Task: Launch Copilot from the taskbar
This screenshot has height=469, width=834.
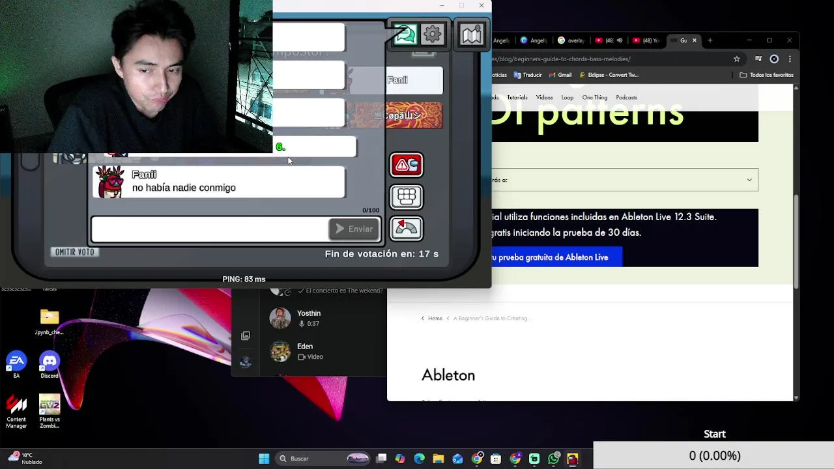Action: click(x=400, y=459)
